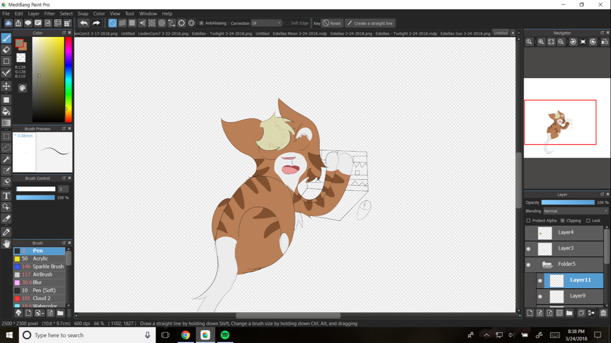This screenshot has width=611, height=343.
Task: Click Brush list scroll up arrow
Action: point(69,249)
